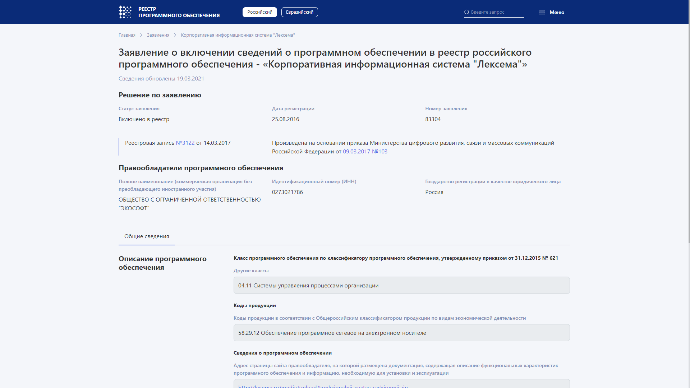
Task: Open the hamburger menu icon
Action: [x=542, y=12]
